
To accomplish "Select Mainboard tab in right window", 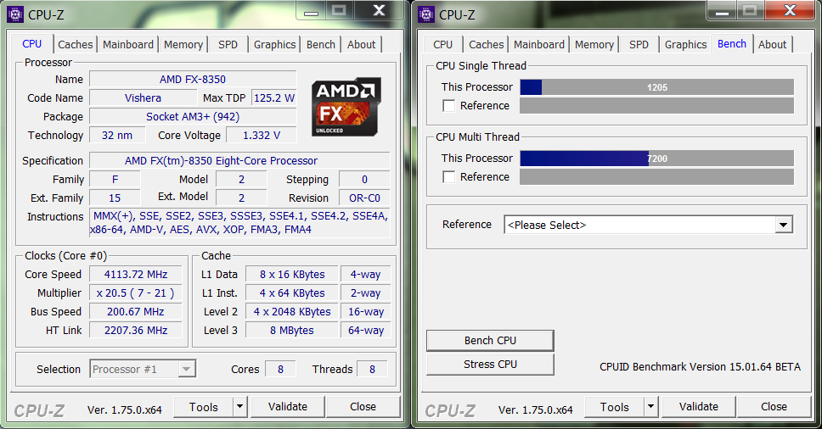I will click(x=539, y=44).
